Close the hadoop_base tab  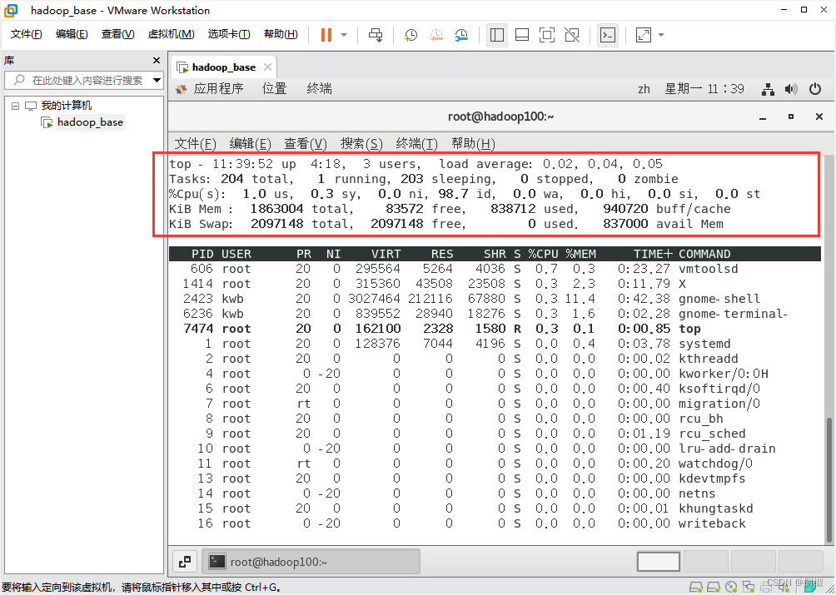pyautogui.click(x=267, y=67)
